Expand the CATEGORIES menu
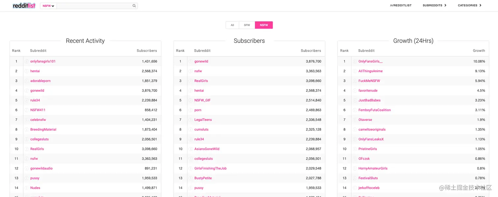 470,6
